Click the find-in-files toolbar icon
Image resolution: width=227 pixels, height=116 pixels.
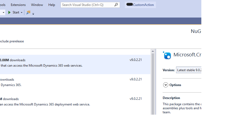28,12
